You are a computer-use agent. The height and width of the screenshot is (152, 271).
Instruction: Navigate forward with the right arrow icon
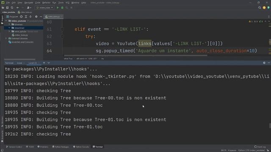point(22,8)
